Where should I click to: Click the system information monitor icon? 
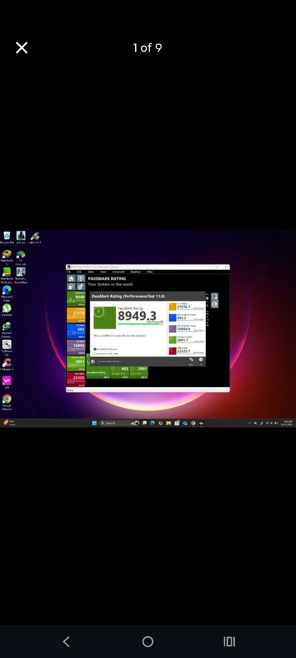(x=81, y=279)
